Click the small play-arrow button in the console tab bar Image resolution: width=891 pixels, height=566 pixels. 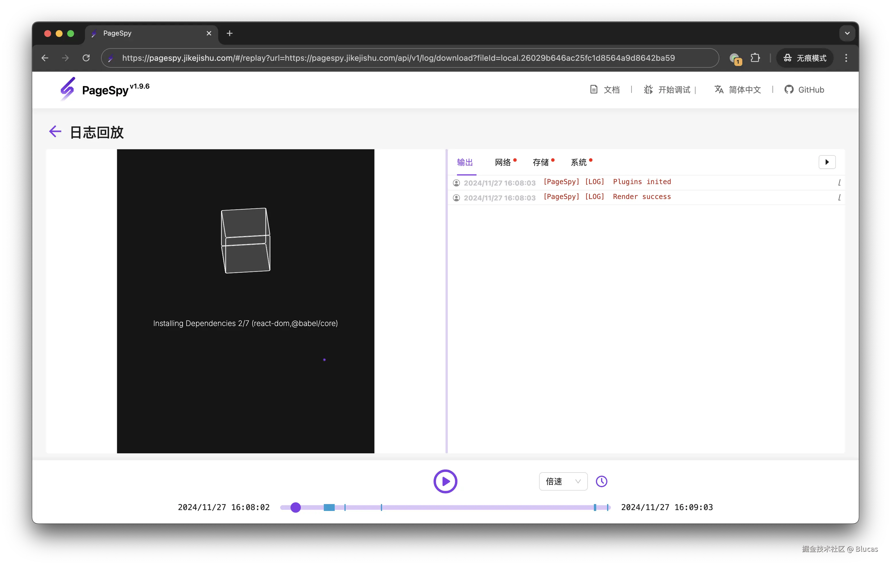[827, 162]
